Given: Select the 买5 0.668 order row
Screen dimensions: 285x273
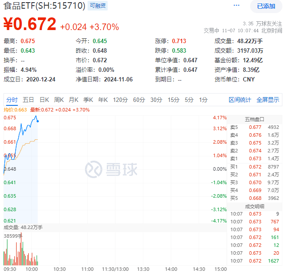Looking at the screenshot, I should (x=254, y=198).
